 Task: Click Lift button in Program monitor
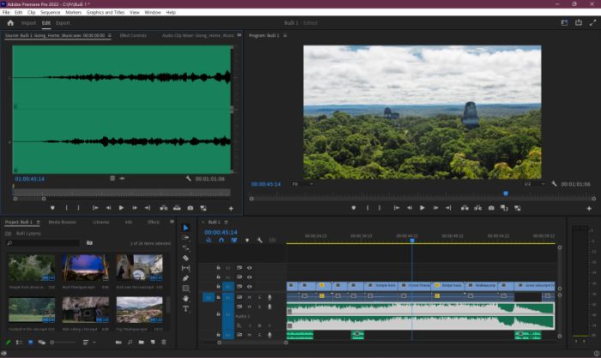(464, 208)
